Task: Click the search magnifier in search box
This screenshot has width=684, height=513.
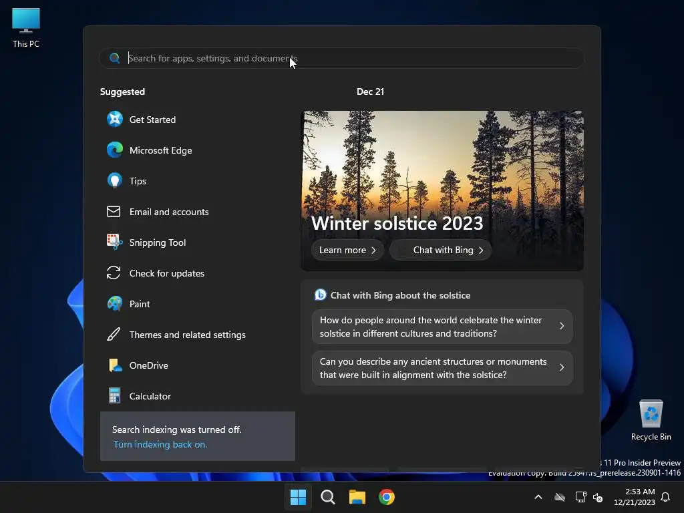Action: [x=115, y=58]
